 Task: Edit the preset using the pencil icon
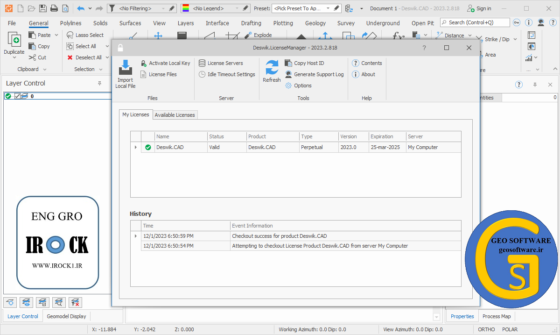coord(337,8)
